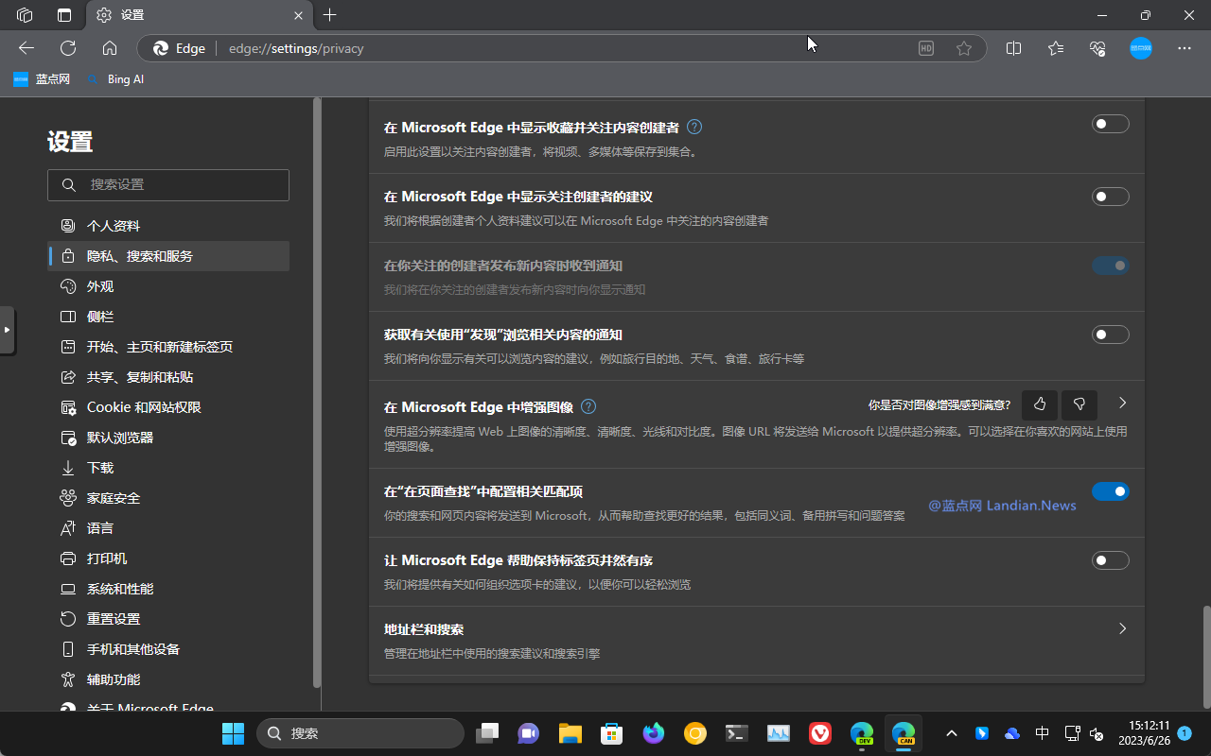The image size is (1211, 756).
Task: Enable 帮助保持标签页井然有序 switch
Action: [1111, 560]
